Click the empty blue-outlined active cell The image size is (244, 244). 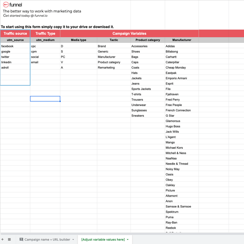click(45, 99)
